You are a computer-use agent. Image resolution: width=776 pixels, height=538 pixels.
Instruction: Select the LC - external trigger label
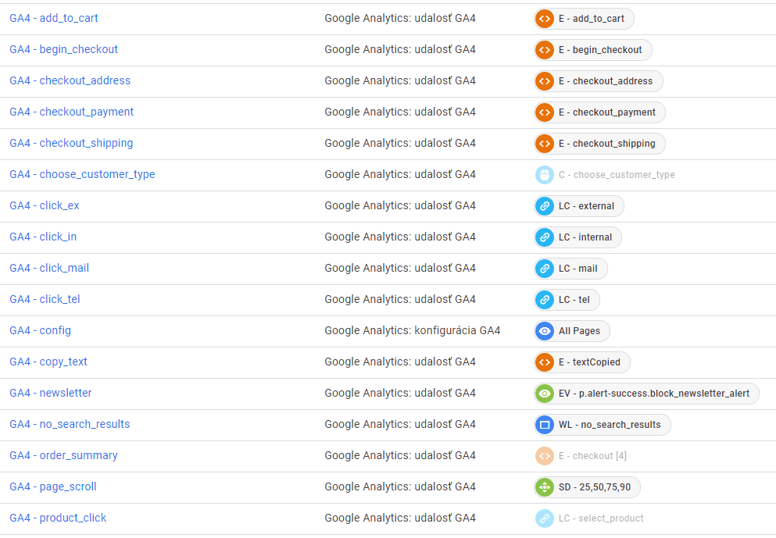[x=586, y=206]
